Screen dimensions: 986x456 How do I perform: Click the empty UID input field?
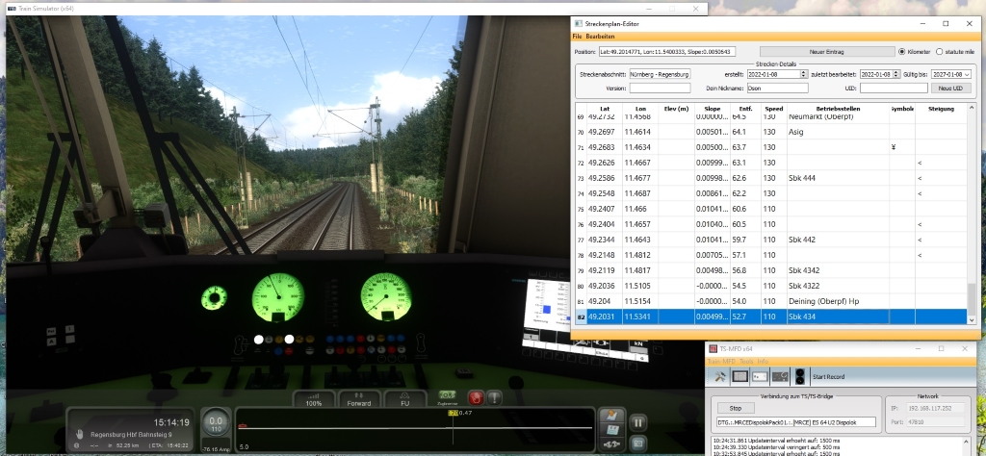point(894,88)
